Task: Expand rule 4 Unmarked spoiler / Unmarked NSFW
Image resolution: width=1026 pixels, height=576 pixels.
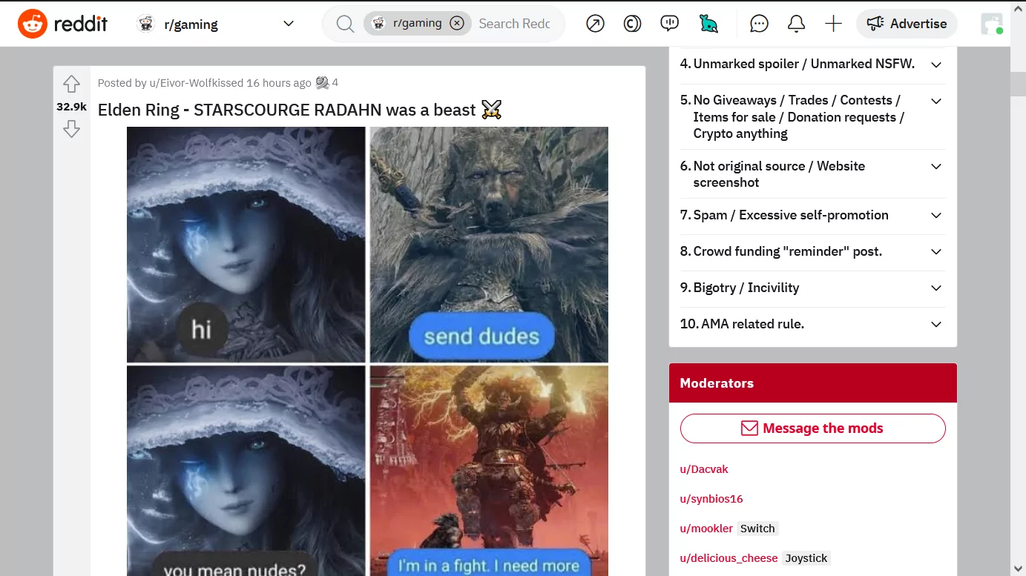Action: 813,64
